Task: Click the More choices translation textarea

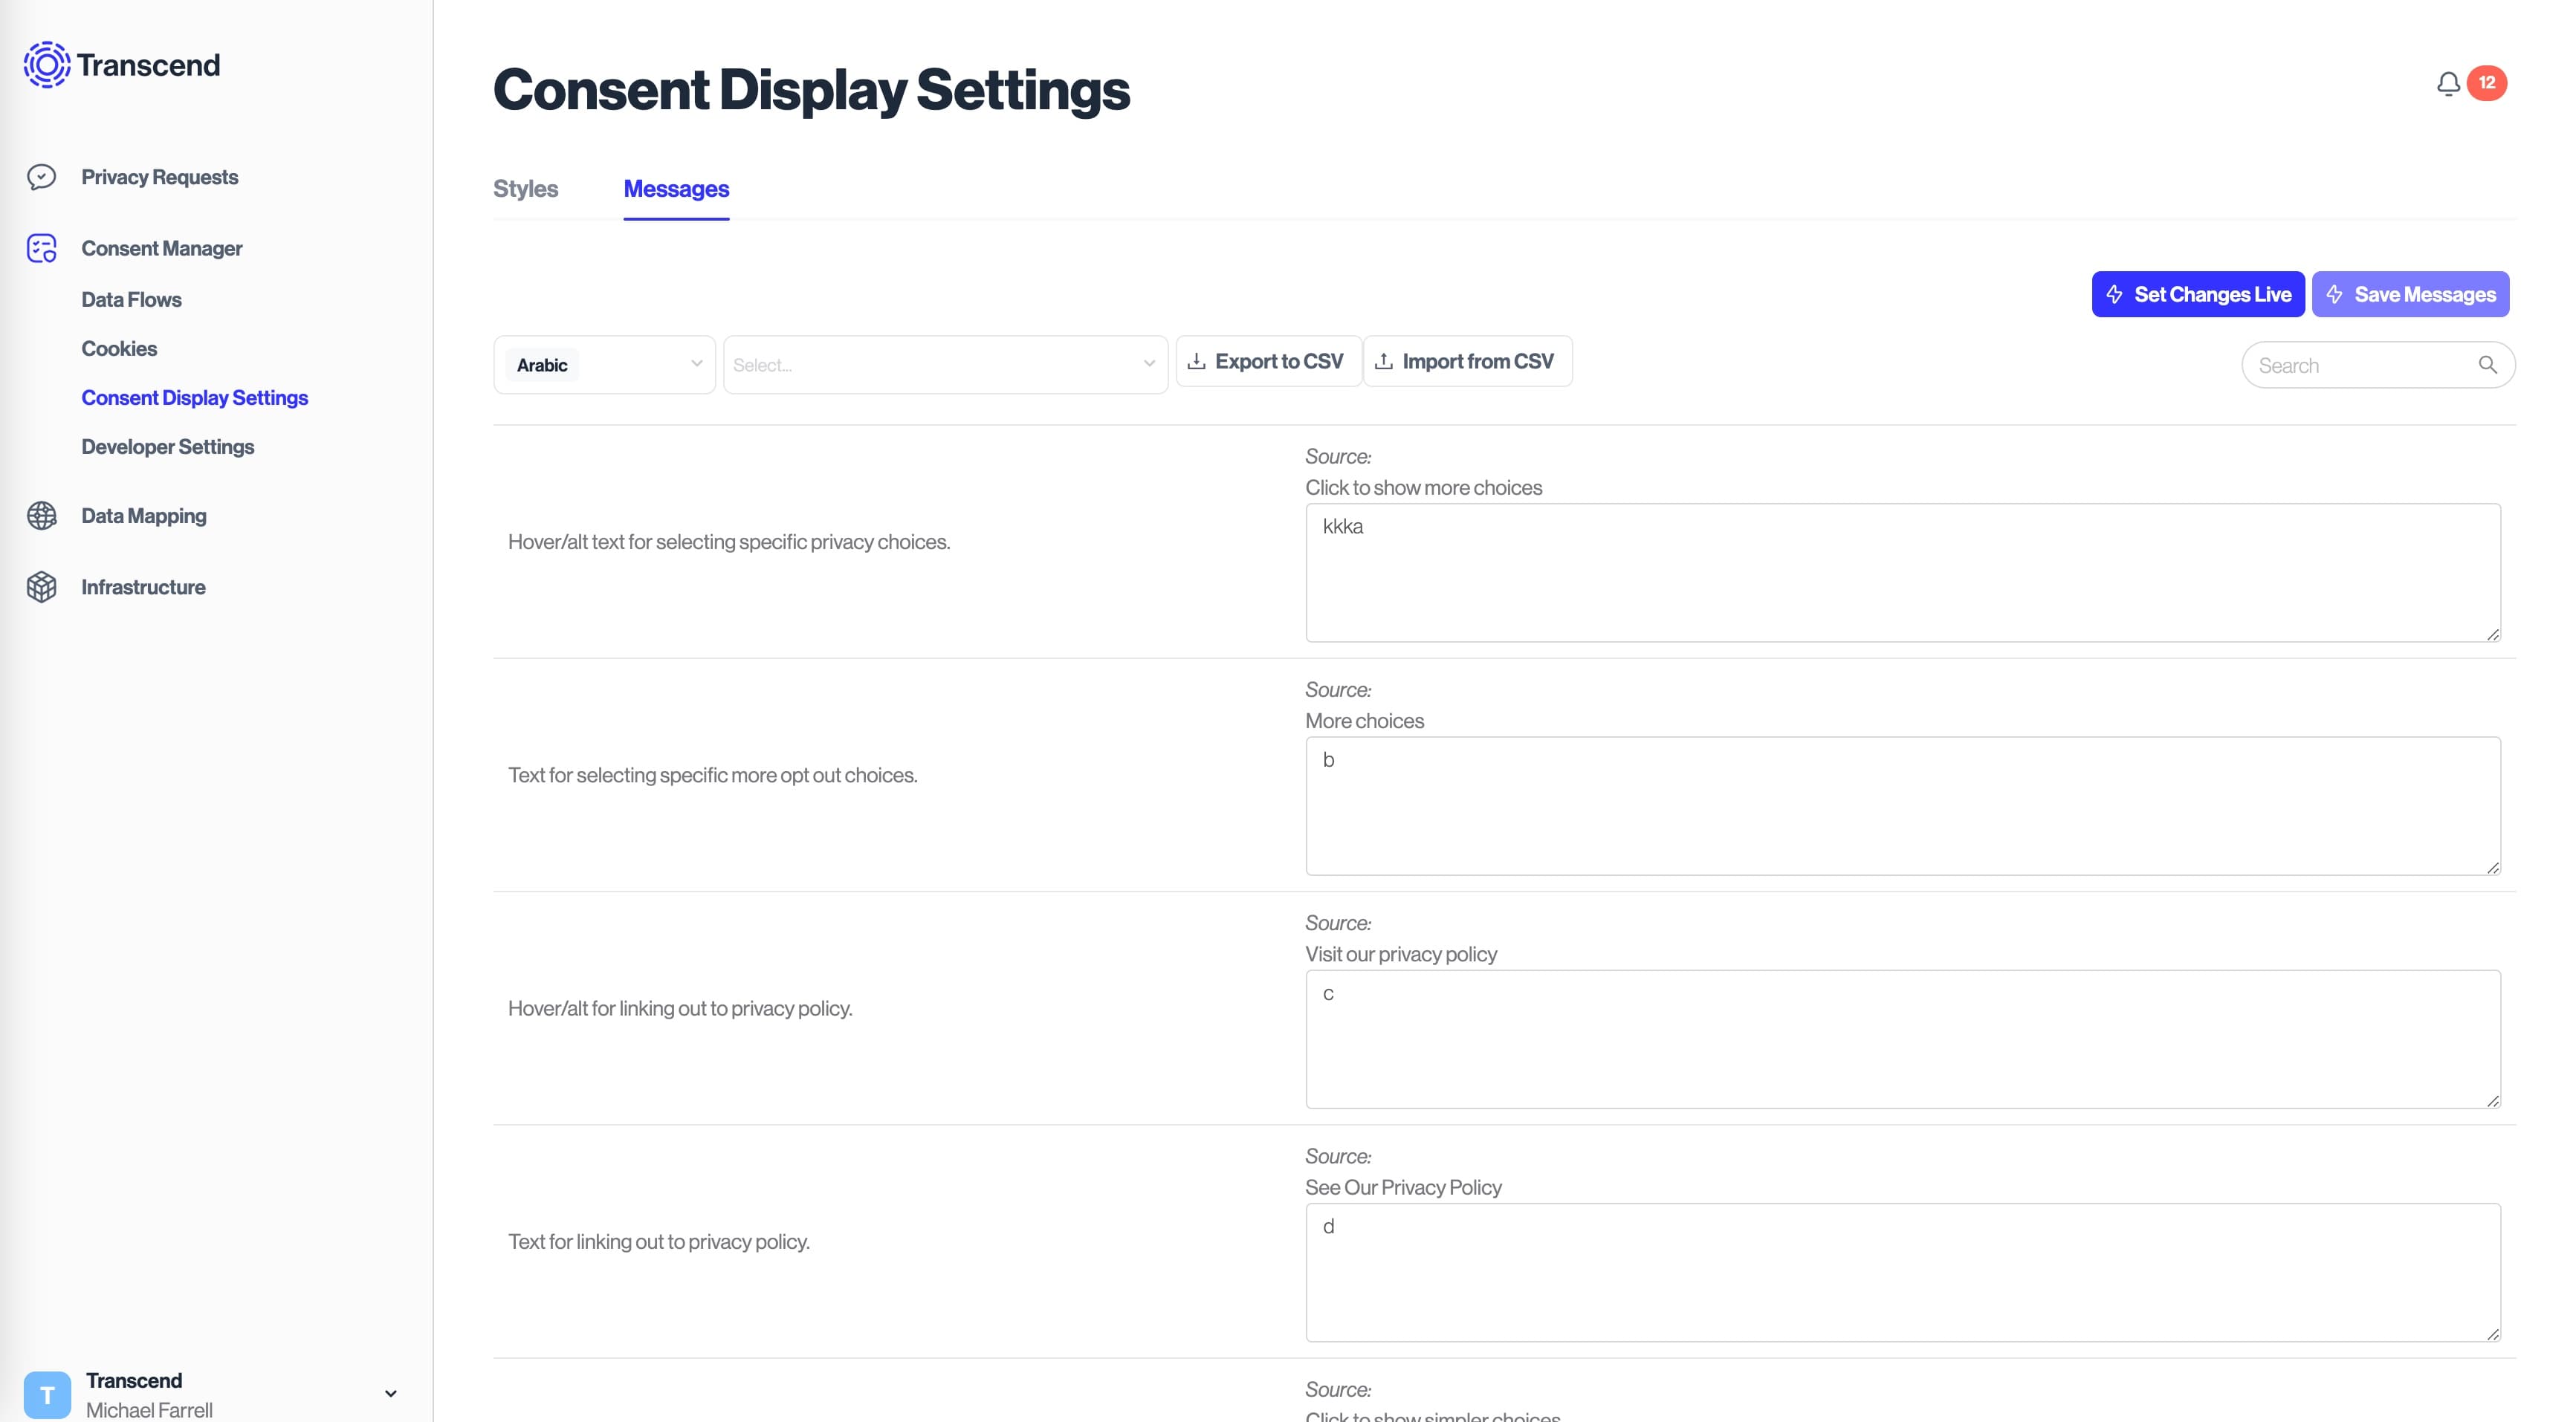Action: click(x=1903, y=805)
